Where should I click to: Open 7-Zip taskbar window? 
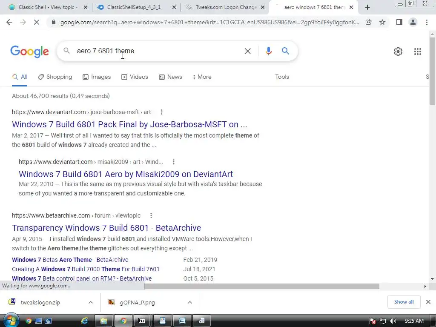[x=142, y=321]
